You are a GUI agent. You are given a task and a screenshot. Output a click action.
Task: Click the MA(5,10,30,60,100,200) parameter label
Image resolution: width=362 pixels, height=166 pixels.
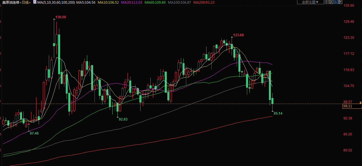tap(56, 2)
